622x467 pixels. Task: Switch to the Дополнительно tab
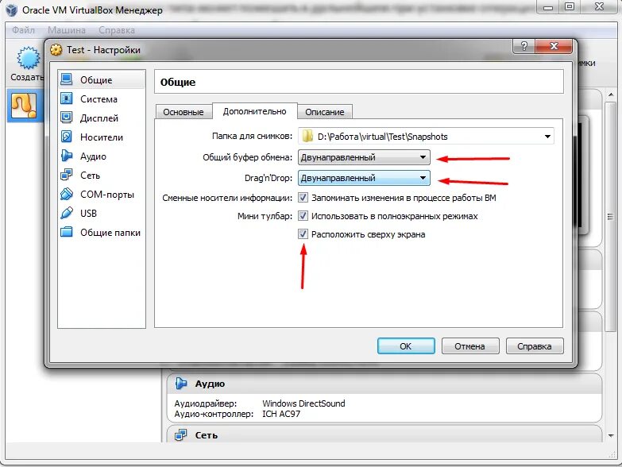pos(255,111)
